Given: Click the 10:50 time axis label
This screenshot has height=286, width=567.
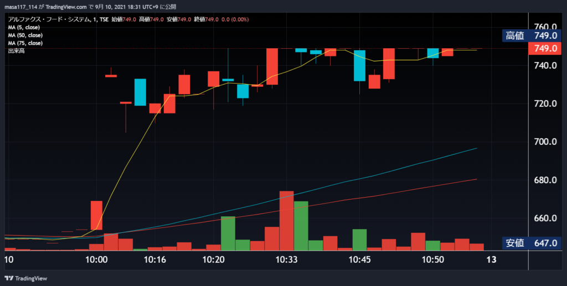Looking at the screenshot, I should tap(433, 259).
